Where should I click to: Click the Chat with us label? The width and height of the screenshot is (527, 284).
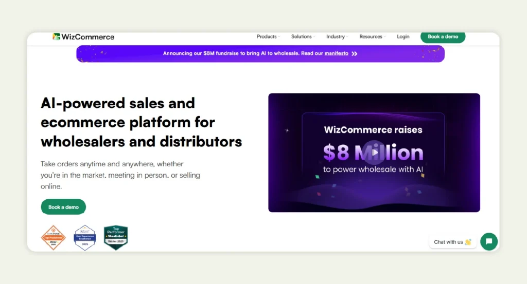[452, 242]
